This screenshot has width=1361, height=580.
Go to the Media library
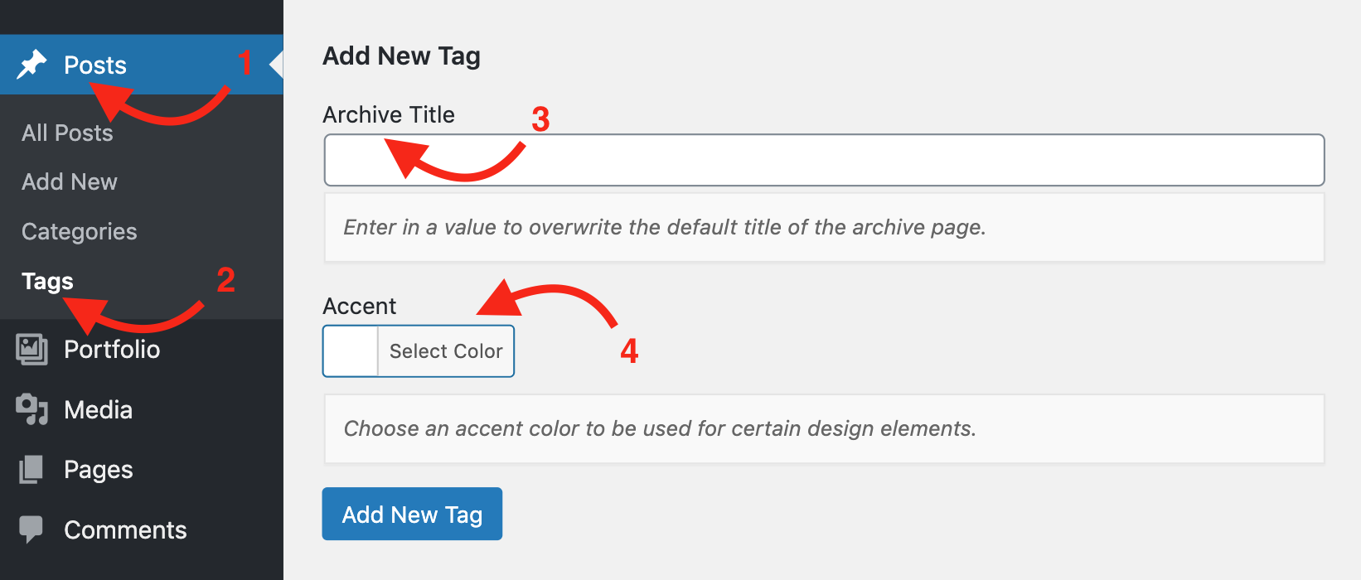point(97,409)
